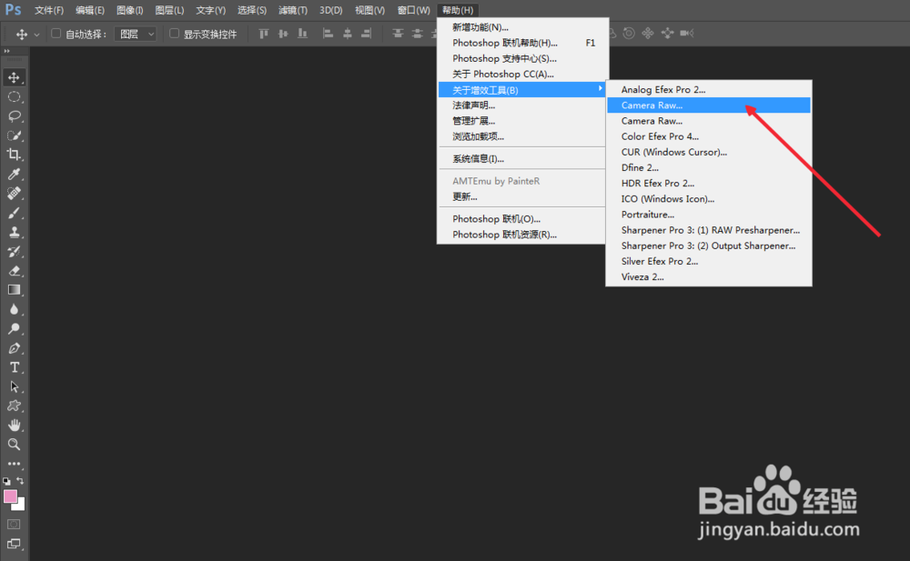This screenshot has height=561, width=910.
Task: Open the 图层 auto-select dropdown
Action: (136, 35)
